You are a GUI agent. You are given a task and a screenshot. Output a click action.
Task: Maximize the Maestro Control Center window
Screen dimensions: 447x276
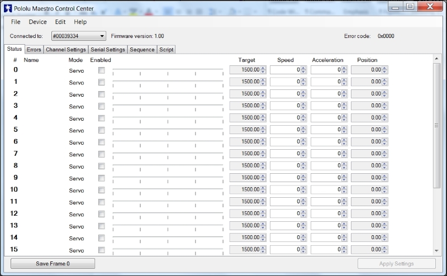(x=410, y=7)
